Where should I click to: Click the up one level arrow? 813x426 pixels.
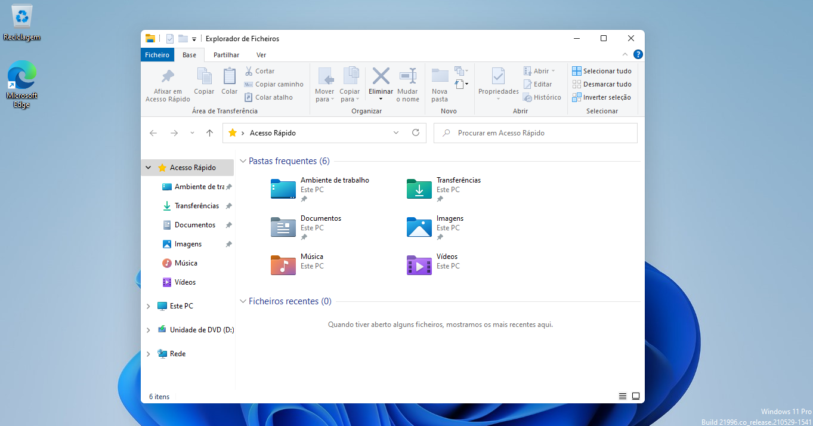point(209,133)
